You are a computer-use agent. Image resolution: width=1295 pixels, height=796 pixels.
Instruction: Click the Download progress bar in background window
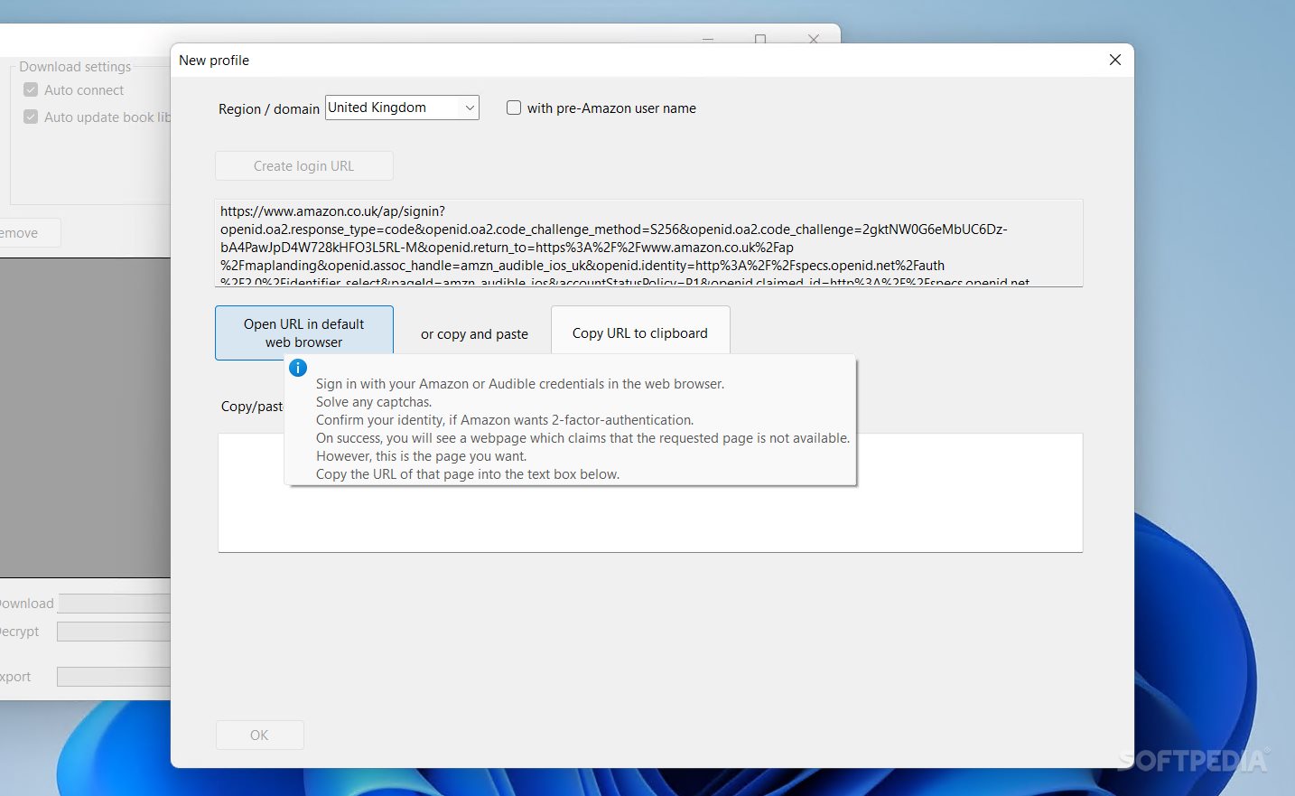point(115,604)
